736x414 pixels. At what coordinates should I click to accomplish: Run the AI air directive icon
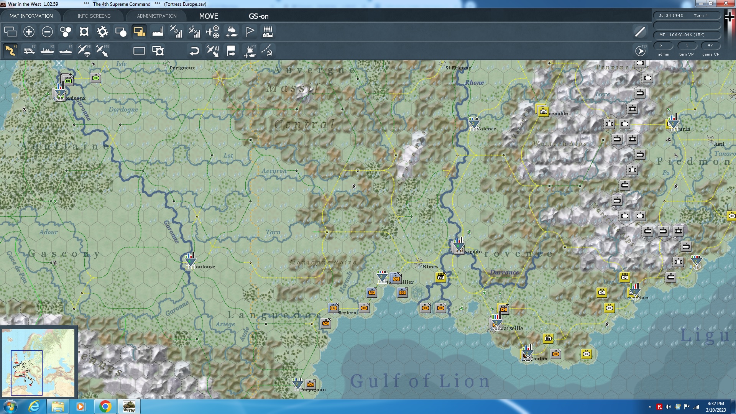pyautogui.click(x=213, y=51)
